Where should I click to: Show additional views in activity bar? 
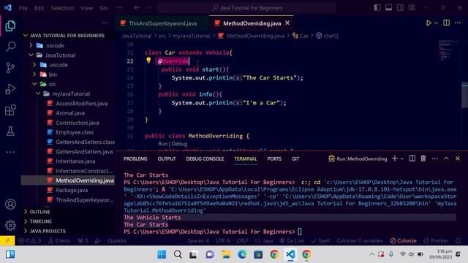click(x=10, y=152)
